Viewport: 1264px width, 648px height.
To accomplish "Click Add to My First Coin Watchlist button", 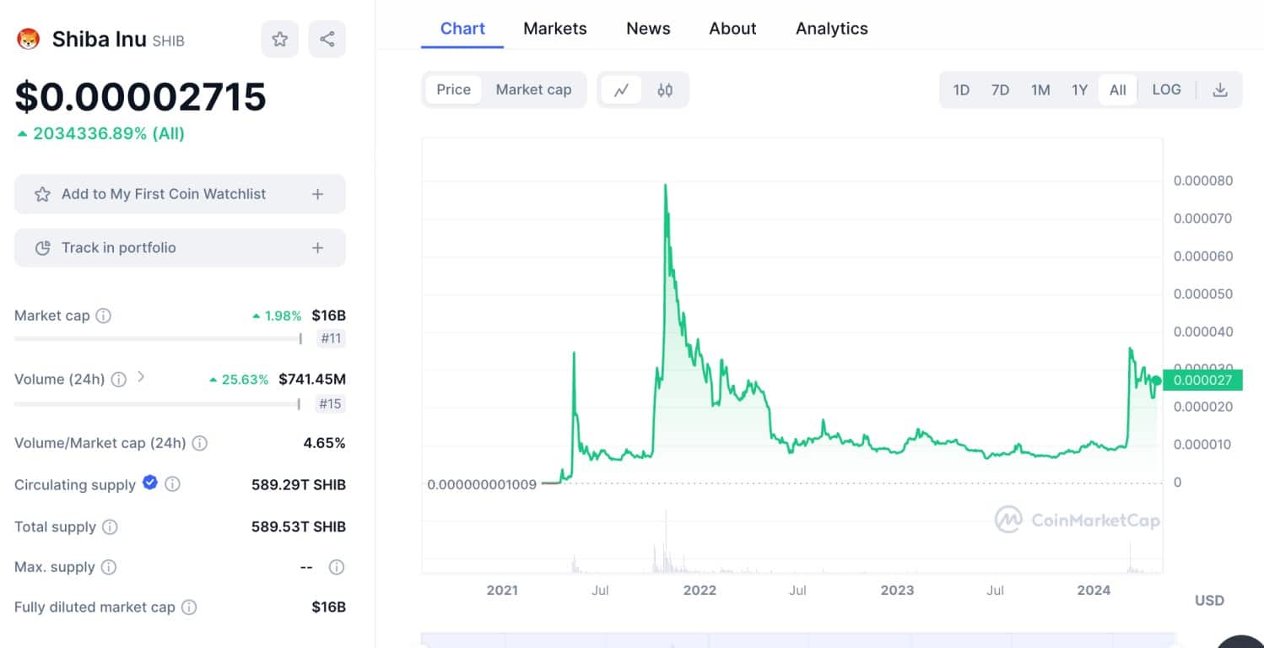I will [x=180, y=194].
